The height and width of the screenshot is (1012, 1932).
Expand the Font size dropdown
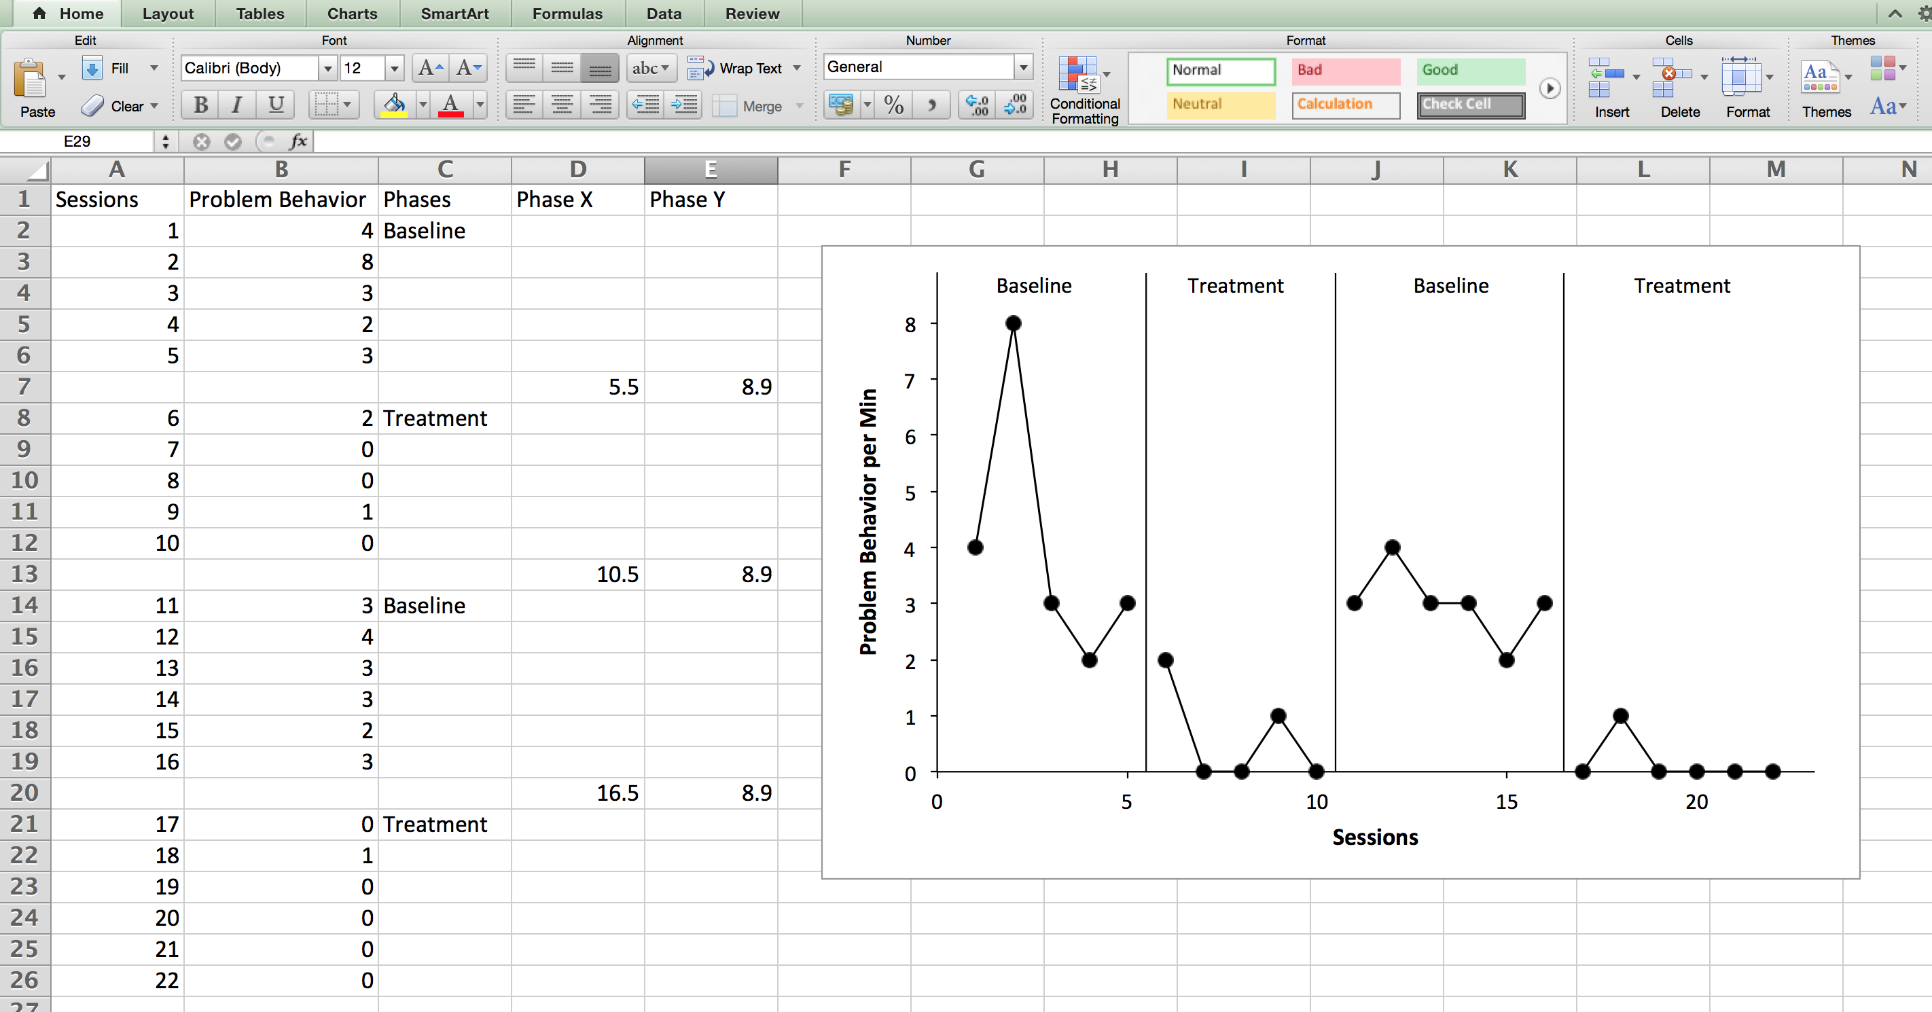point(393,69)
